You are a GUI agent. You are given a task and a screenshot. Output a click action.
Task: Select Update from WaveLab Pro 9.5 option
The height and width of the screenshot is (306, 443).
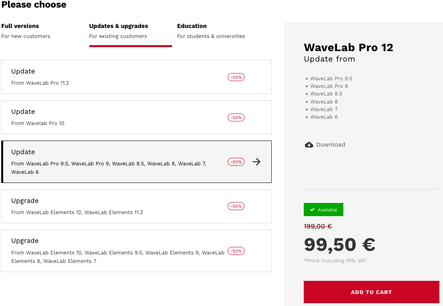pos(120,162)
